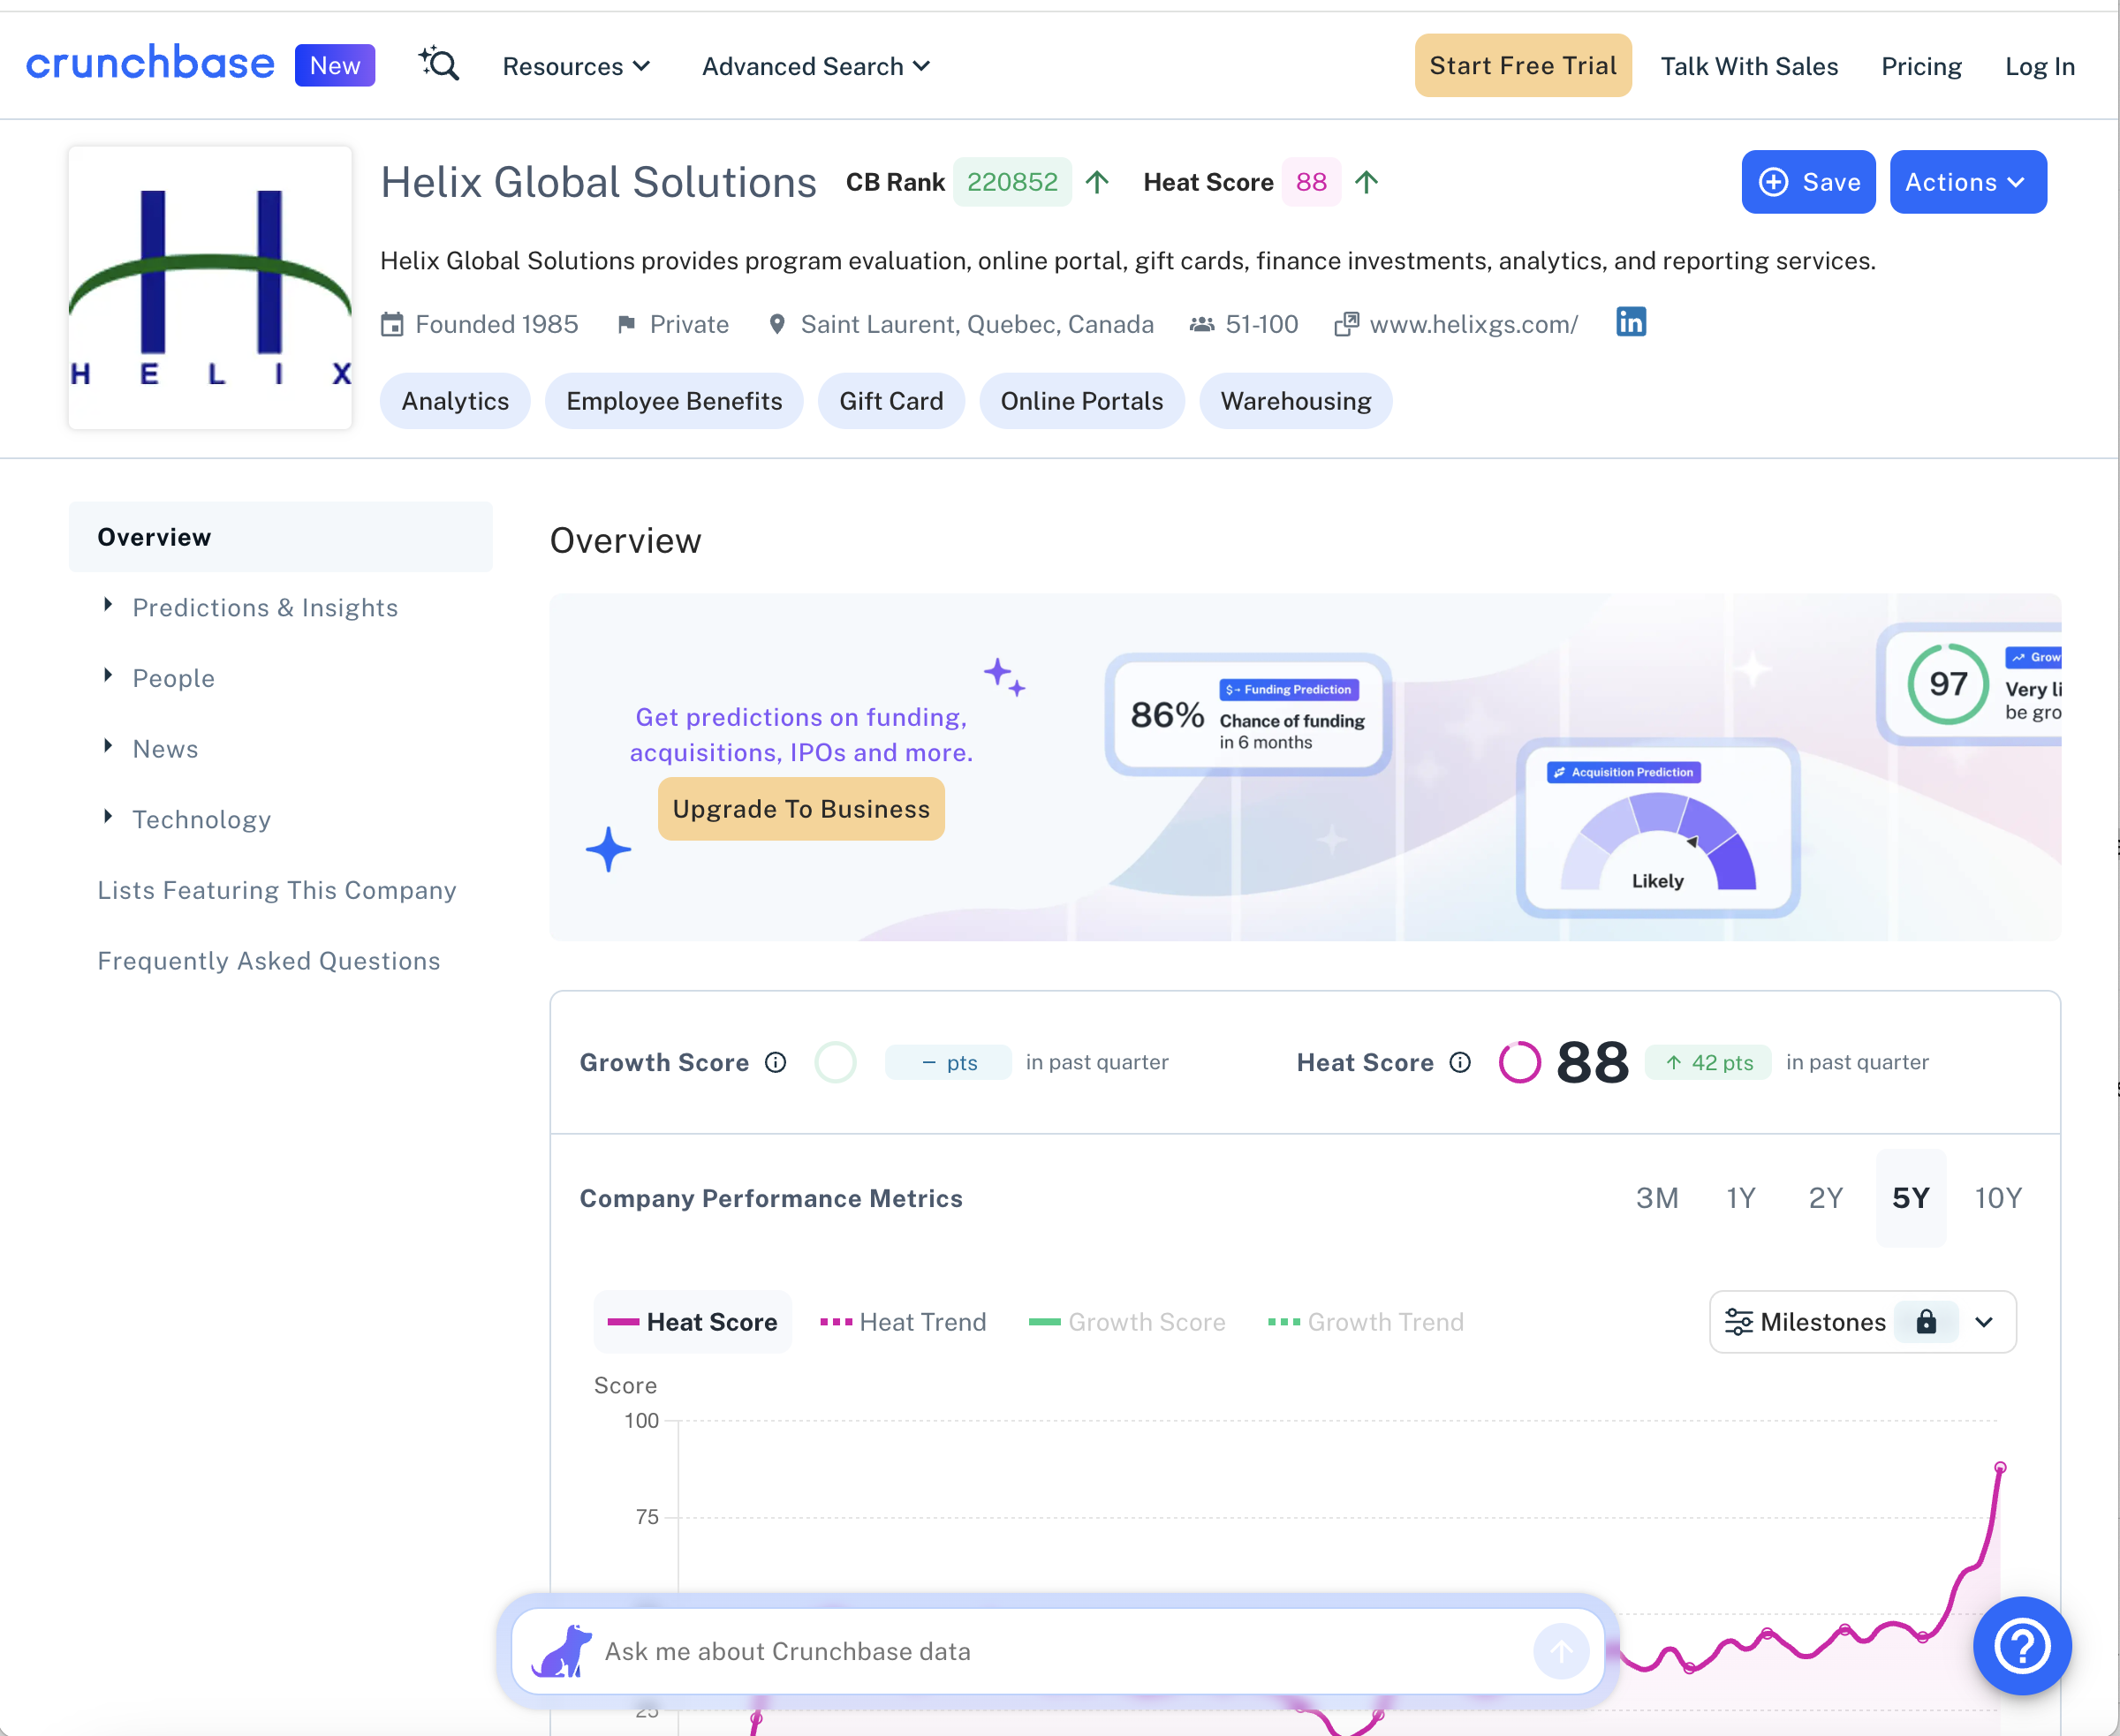Open Saint Laurent, Quebec, Canada location
Screen dimensions: 2120x1736
(x=976, y=325)
